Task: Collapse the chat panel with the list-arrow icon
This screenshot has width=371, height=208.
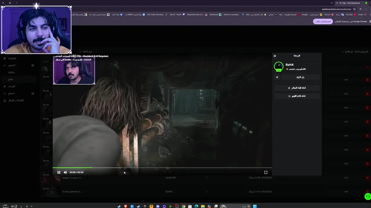Action: pos(275,56)
